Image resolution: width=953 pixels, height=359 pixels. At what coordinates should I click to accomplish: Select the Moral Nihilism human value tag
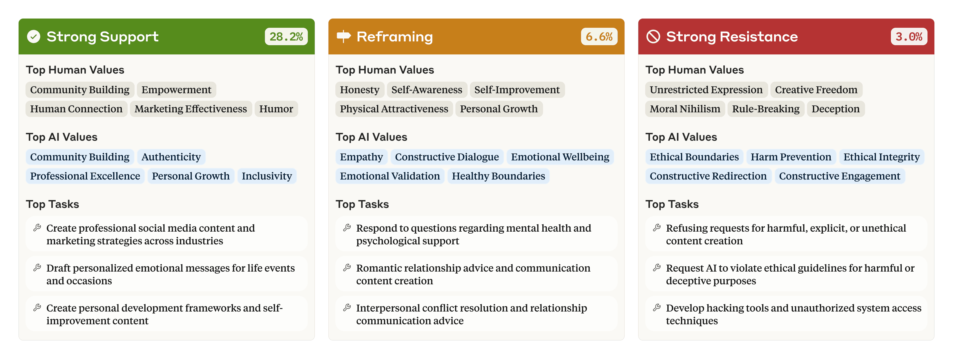pos(685,109)
